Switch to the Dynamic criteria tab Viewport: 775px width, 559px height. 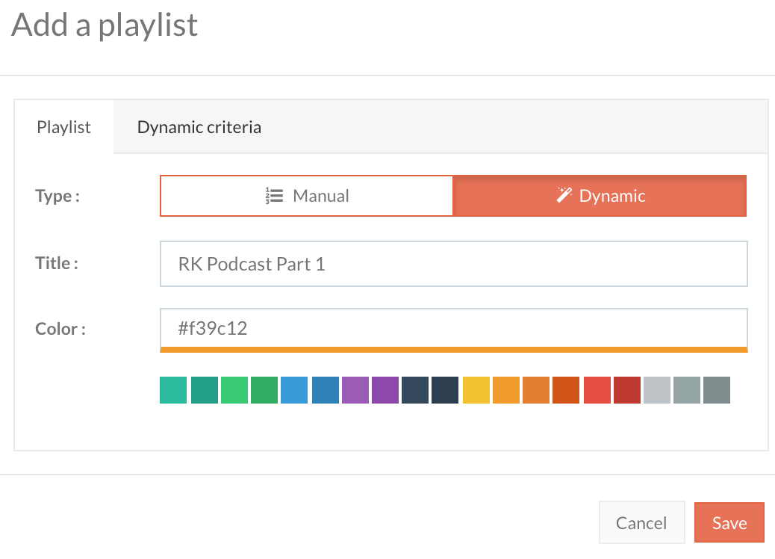tap(199, 127)
